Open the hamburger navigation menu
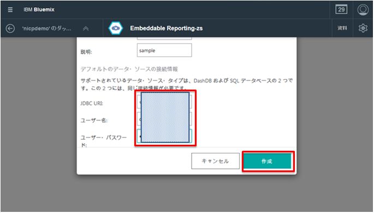 [x=10, y=10]
